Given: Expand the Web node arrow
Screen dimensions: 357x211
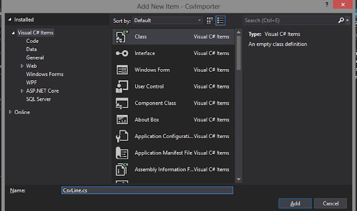Looking at the screenshot, I should point(22,66).
